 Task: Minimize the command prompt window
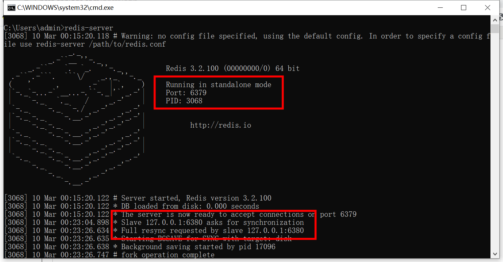click(x=440, y=8)
